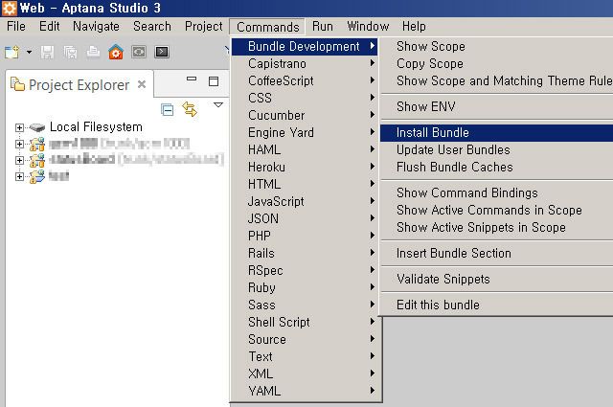Image resolution: width=613 pixels, height=407 pixels.
Task: Open the Cucumber submenu
Action: [x=305, y=115]
